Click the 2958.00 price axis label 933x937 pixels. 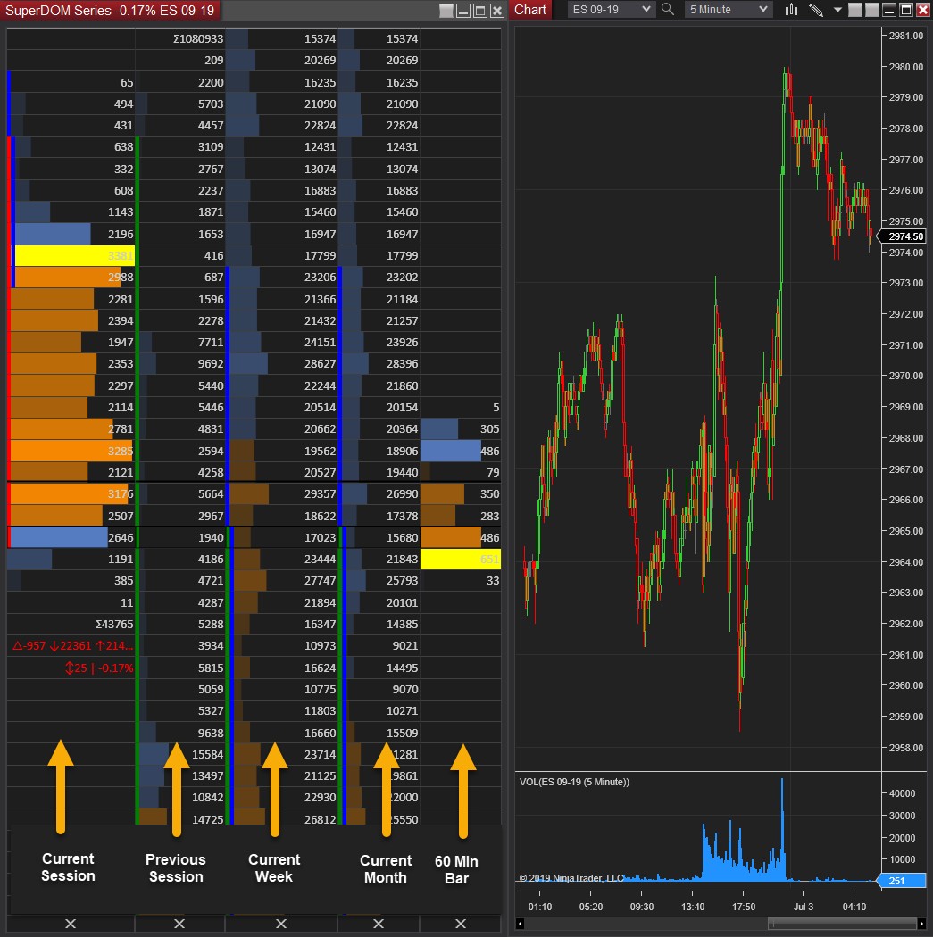coord(906,748)
